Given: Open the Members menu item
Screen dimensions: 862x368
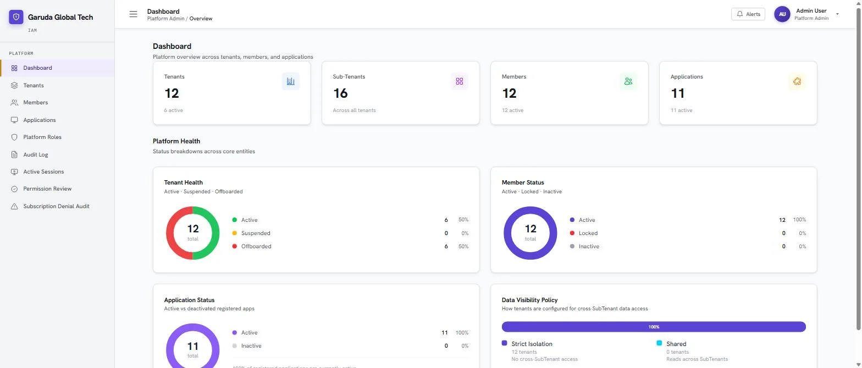Looking at the screenshot, I should 57,103.
